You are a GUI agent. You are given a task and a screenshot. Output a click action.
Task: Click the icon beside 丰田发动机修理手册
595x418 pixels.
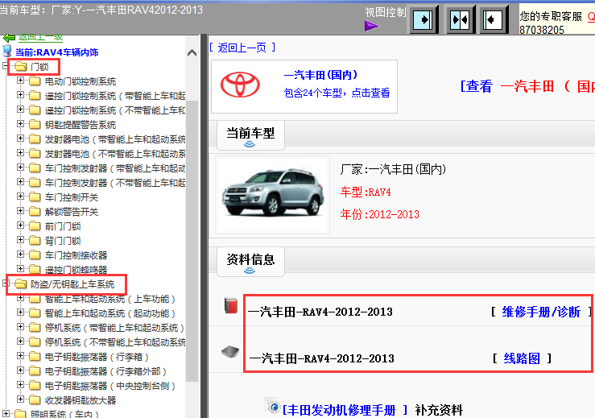(272, 405)
